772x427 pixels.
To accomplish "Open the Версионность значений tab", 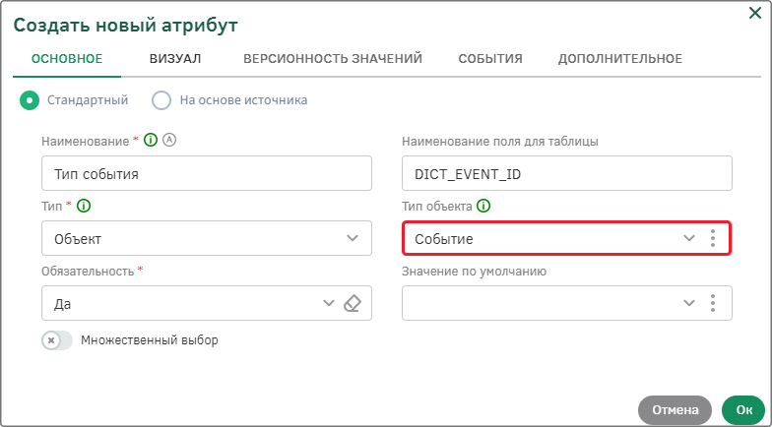I will [333, 59].
